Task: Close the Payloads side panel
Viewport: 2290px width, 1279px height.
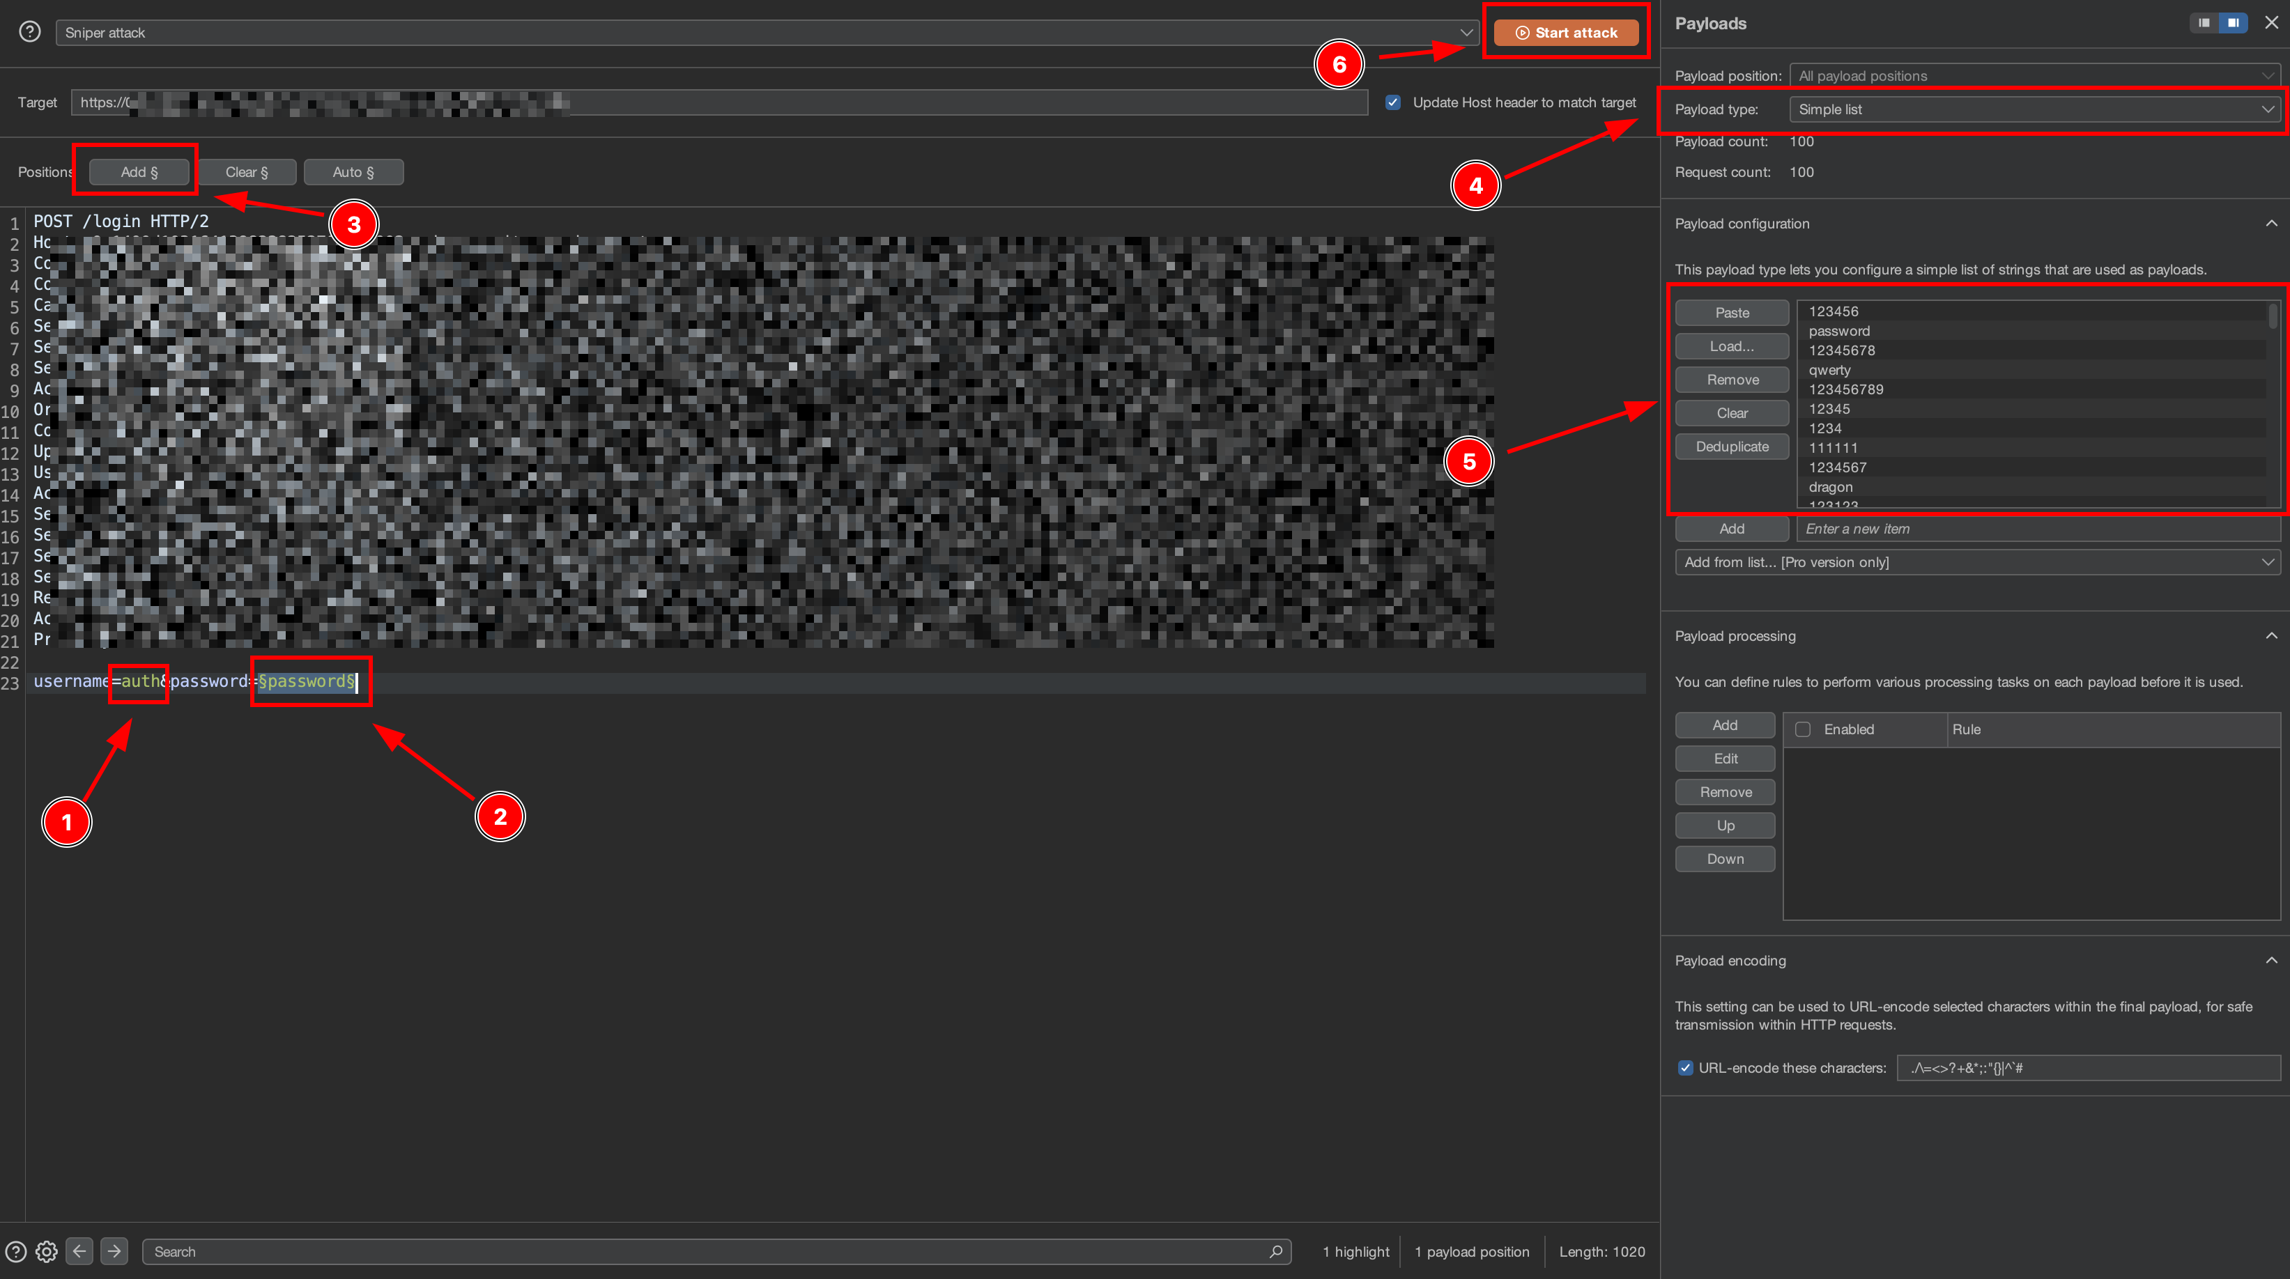Action: coord(2271,23)
